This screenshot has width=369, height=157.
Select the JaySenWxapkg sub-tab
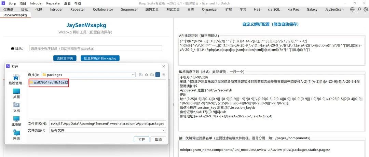tap(15, 15)
